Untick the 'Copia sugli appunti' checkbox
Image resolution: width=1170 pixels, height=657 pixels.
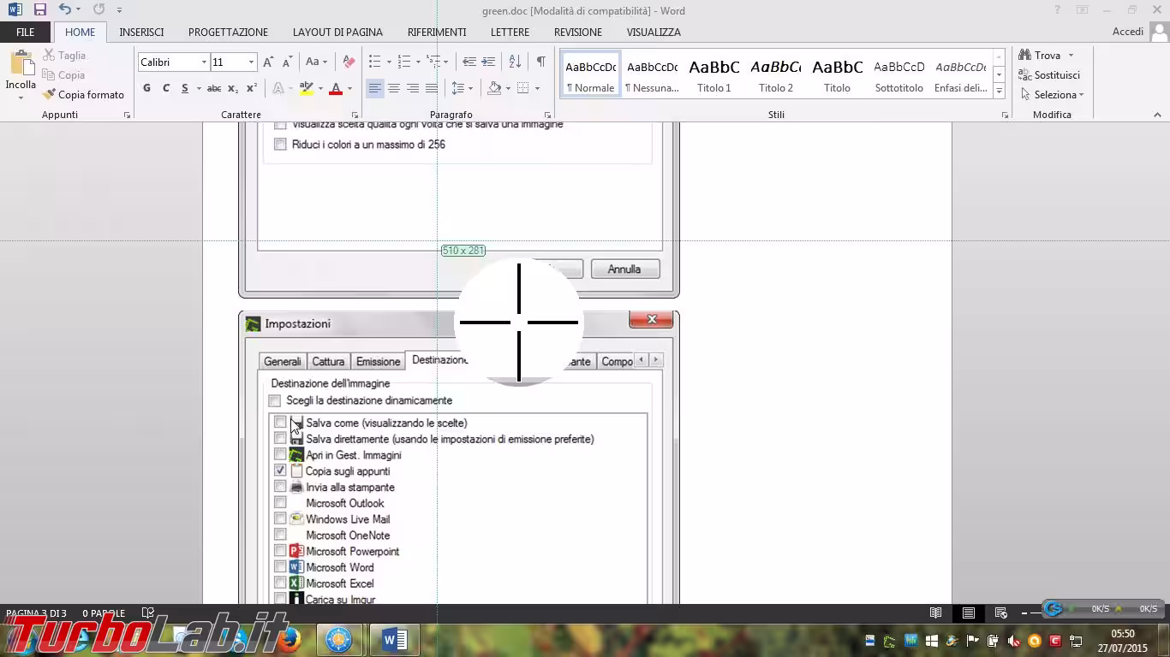280,471
